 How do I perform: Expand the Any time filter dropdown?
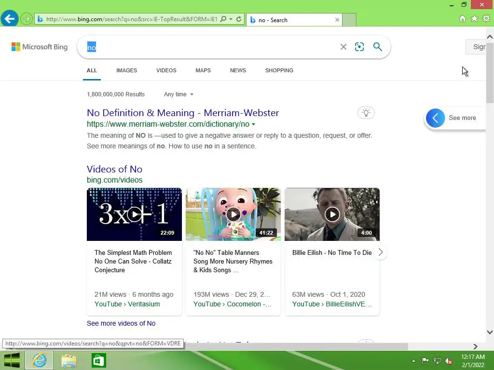pos(178,94)
